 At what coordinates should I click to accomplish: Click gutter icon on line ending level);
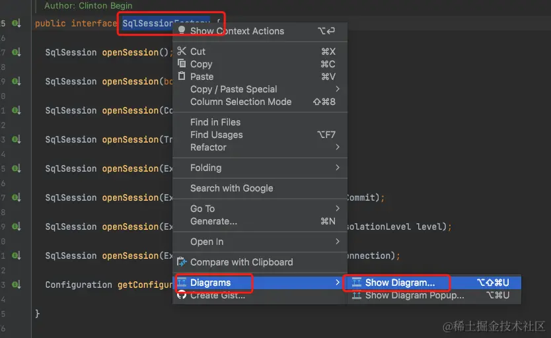(16, 226)
